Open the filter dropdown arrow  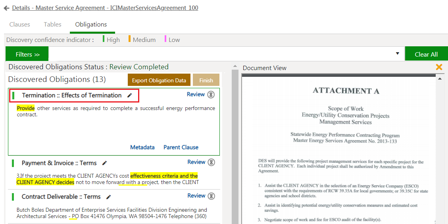point(398,54)
